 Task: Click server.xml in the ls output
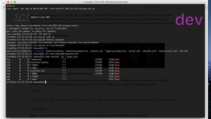point(134,51)
